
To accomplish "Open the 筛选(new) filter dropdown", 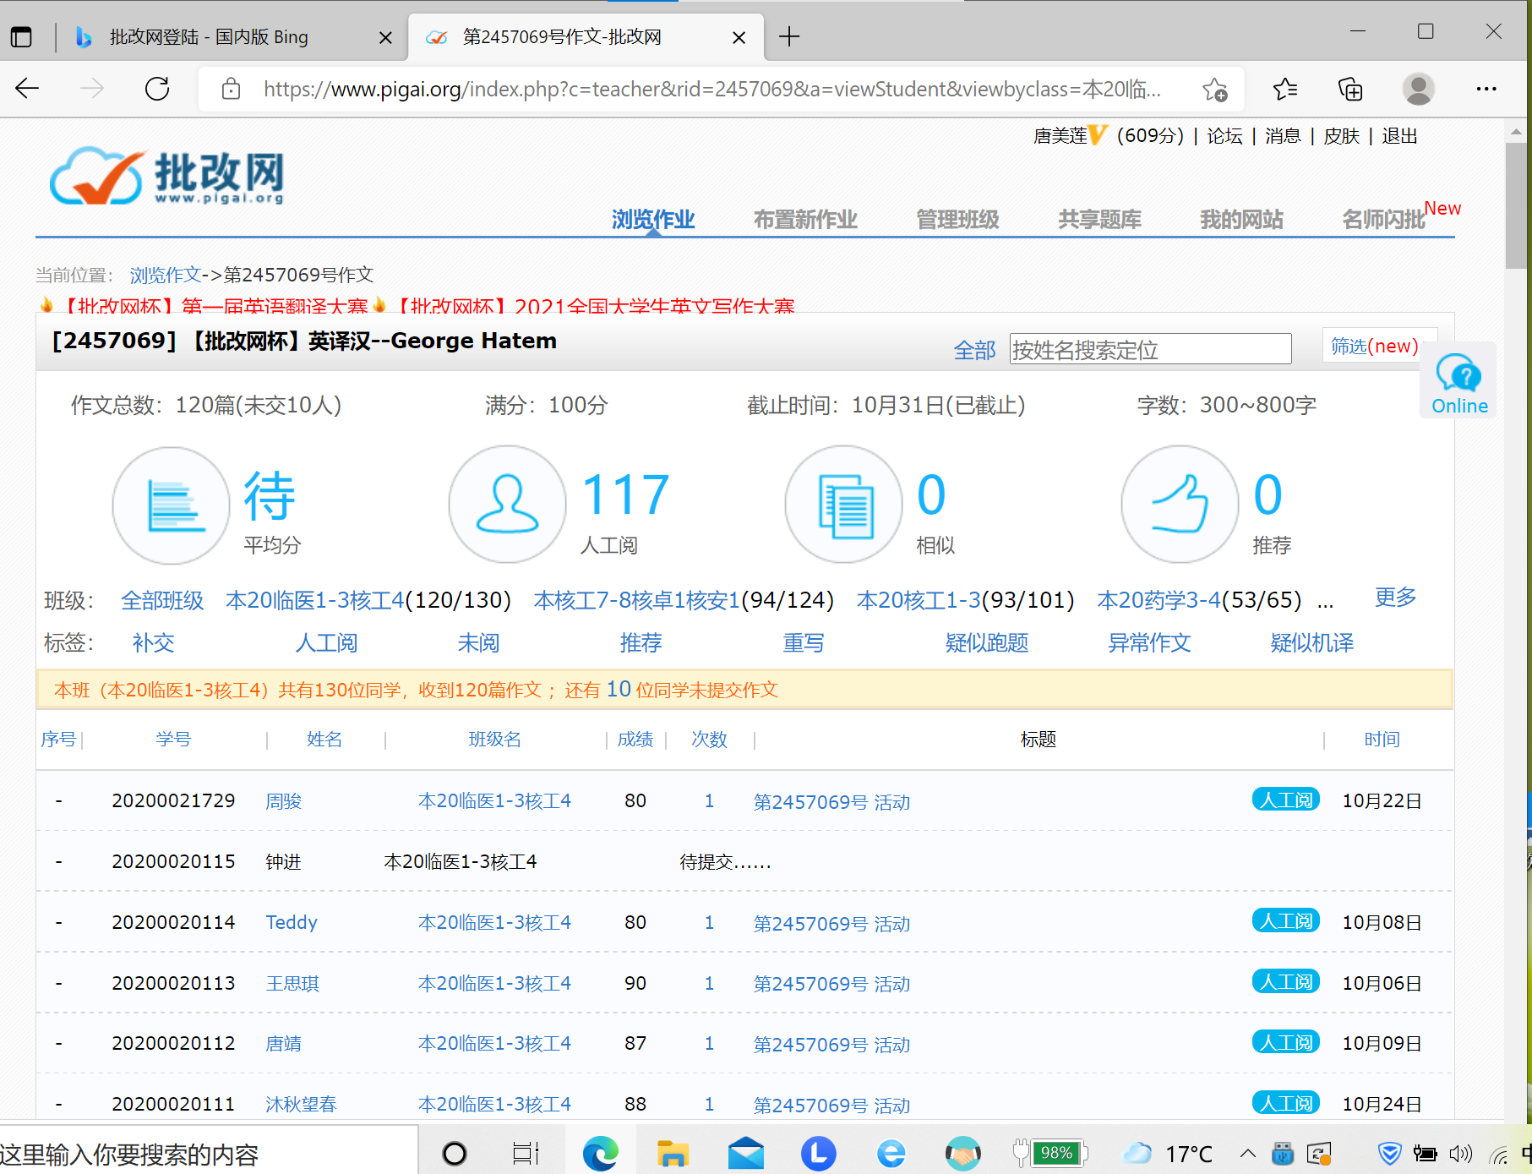I will click(x=1377, y=347).
